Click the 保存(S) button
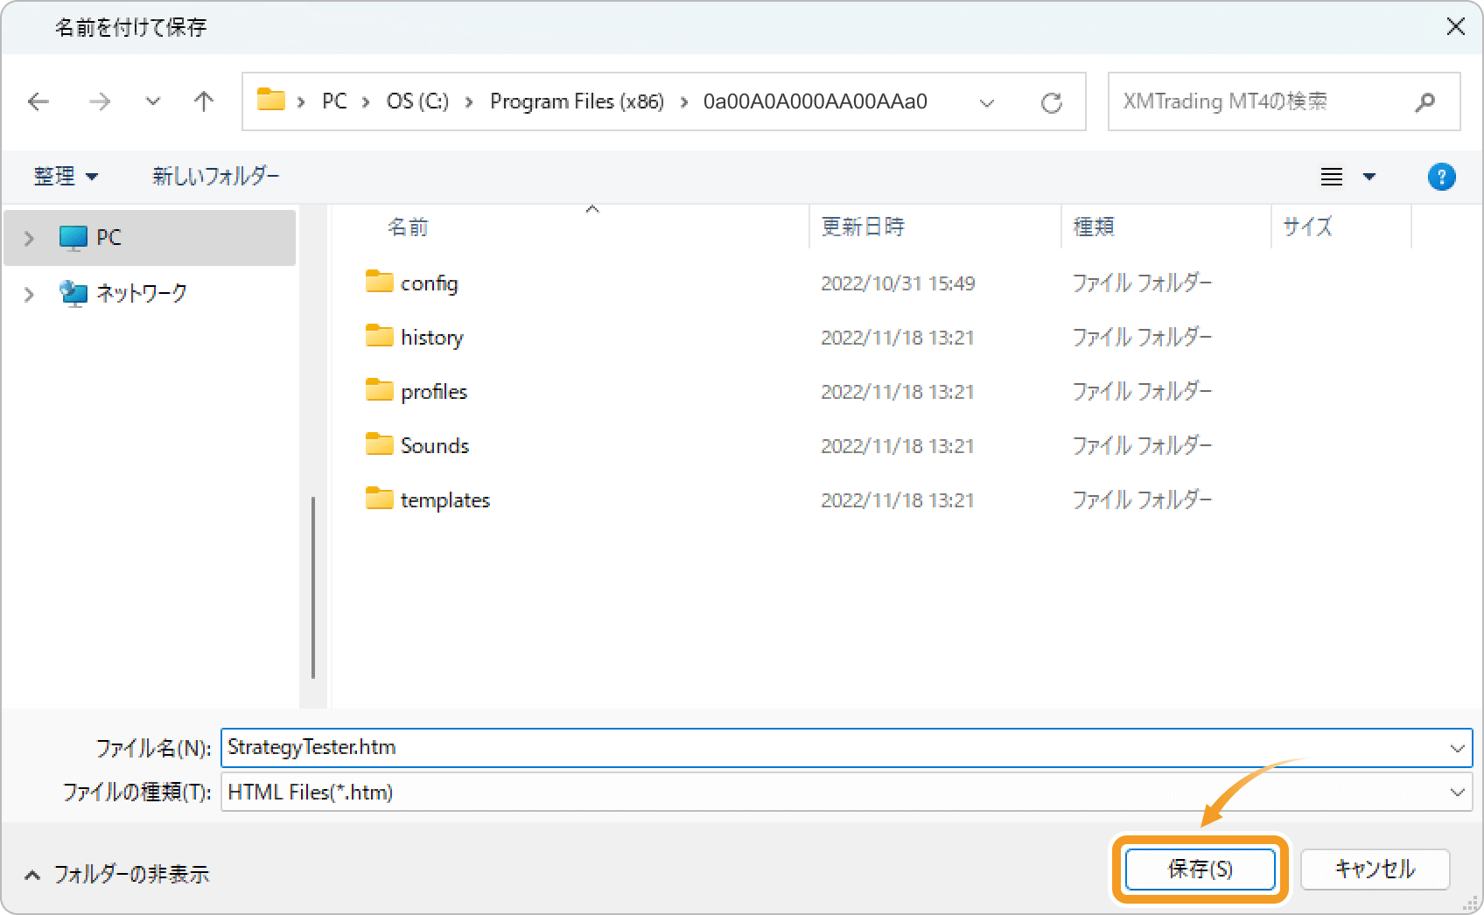 coord(1200,869)
